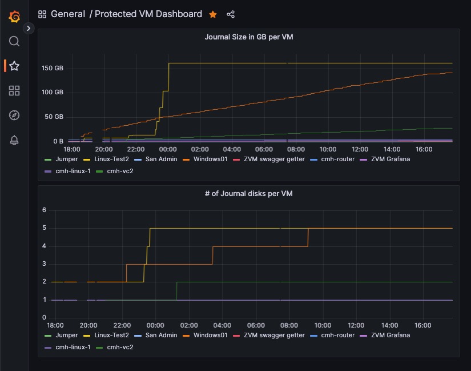Open the General folder breadcrumb
471x371 pixels.
(x=68, y=14)
